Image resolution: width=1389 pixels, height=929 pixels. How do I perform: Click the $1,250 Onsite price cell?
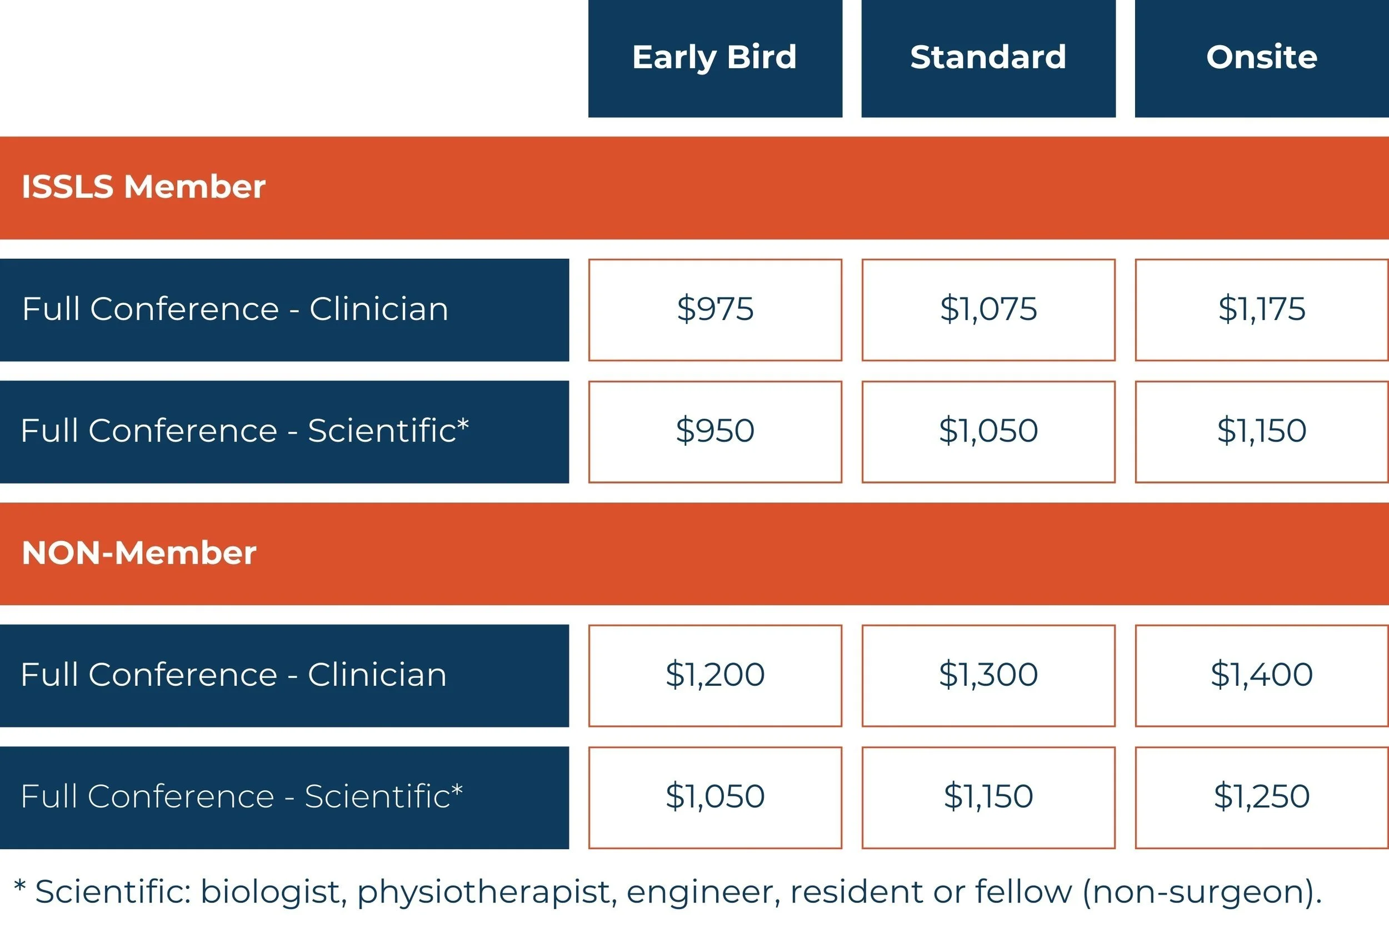1261,797
